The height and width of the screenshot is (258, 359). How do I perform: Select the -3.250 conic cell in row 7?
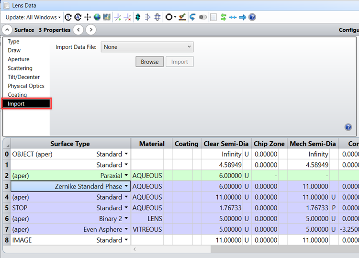(348, 229)
